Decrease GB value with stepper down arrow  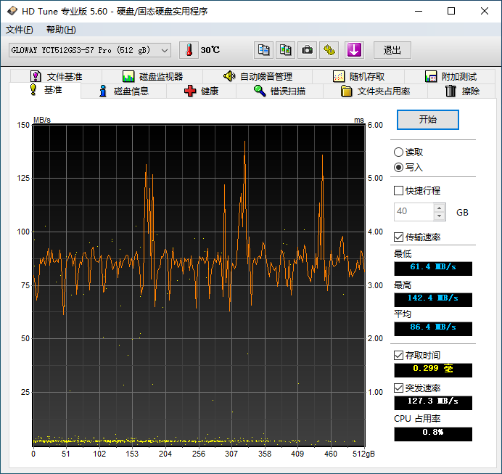[x=440, y=216]
